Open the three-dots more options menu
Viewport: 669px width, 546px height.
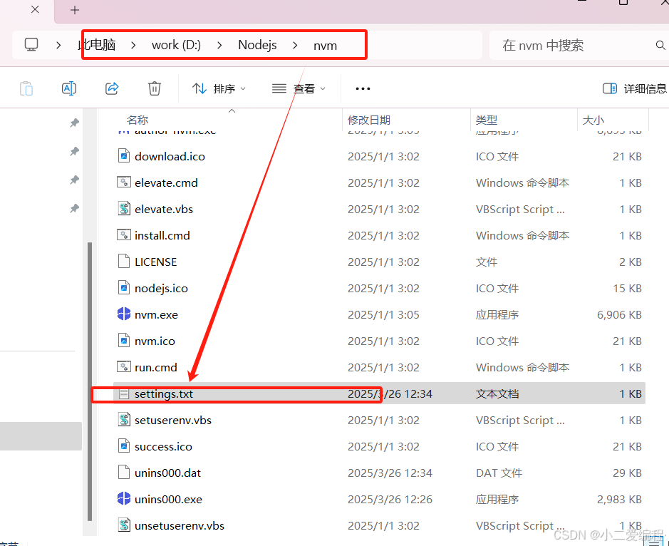[363, 89]
